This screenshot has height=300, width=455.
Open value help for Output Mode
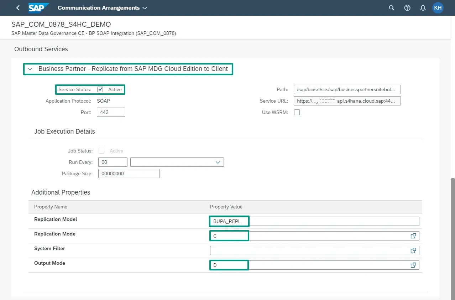(x=413, y=265)
